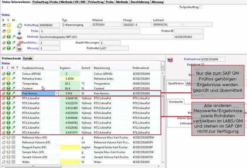Select the Sample Mass (KF) row name
The width and height of the screenshot is (247, 168).
(33, 152)
